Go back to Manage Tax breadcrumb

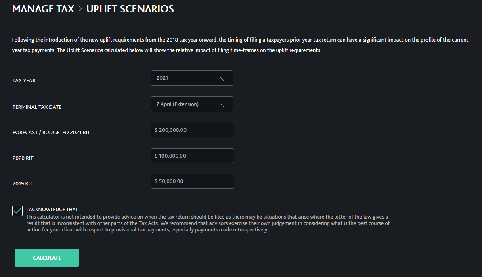(x=43, y=9)
